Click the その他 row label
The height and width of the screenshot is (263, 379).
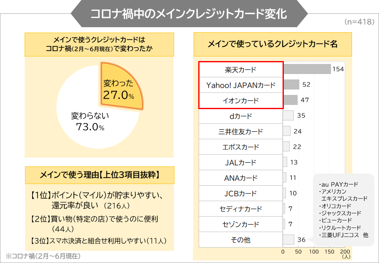pyautogui.click(x=241, y=240)
